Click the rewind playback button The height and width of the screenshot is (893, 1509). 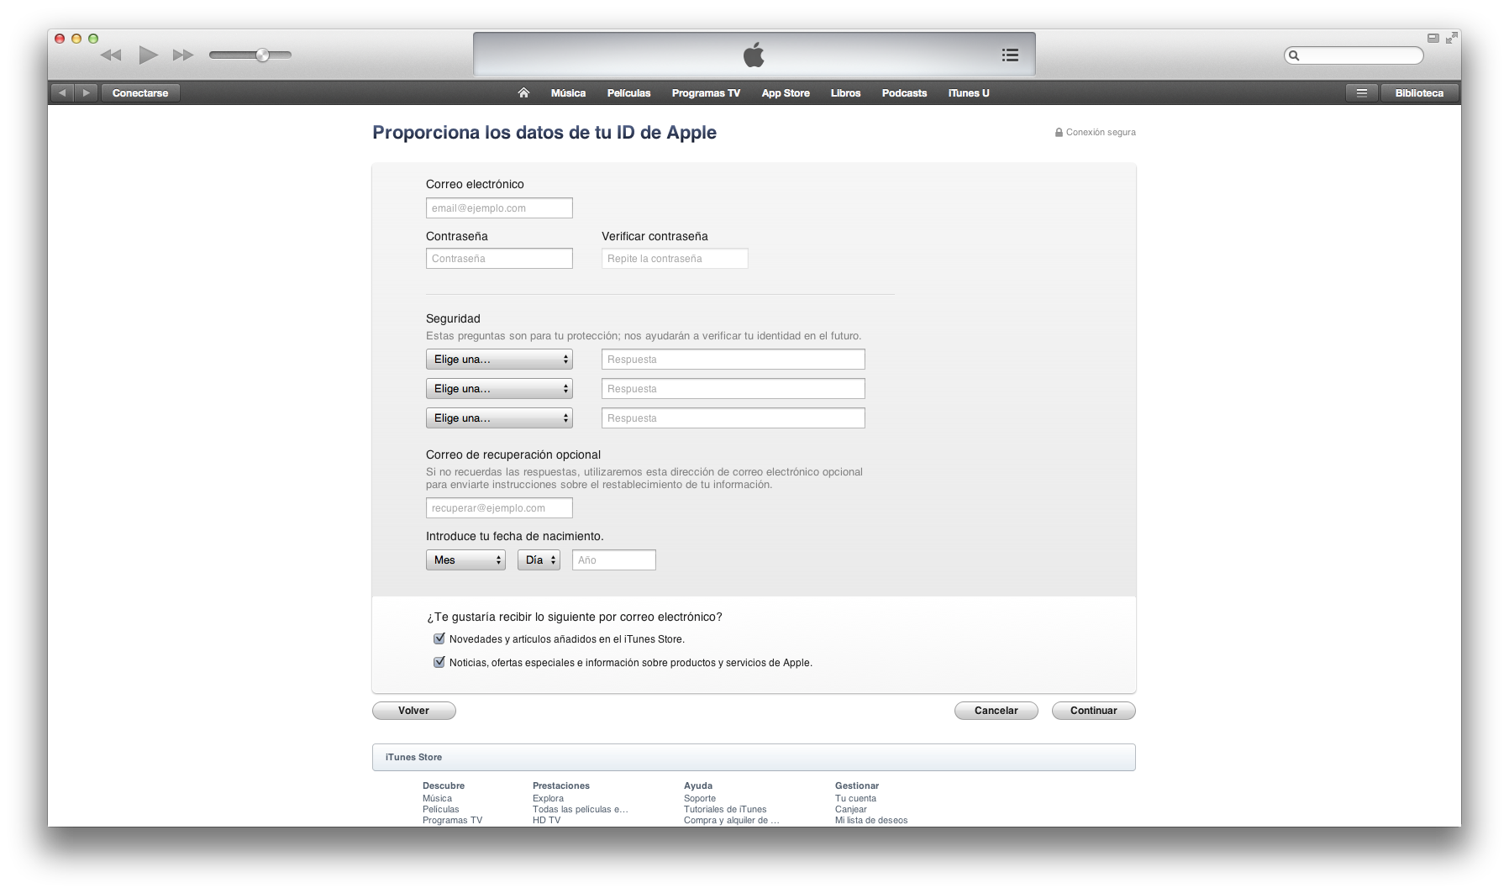111,55
